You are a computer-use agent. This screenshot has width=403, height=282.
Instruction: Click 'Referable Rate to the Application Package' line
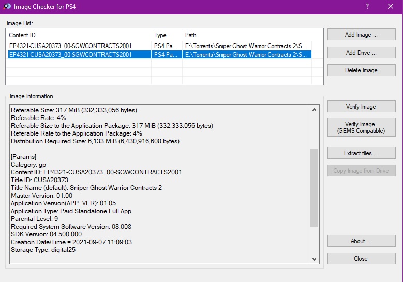[x=77, y=133]
